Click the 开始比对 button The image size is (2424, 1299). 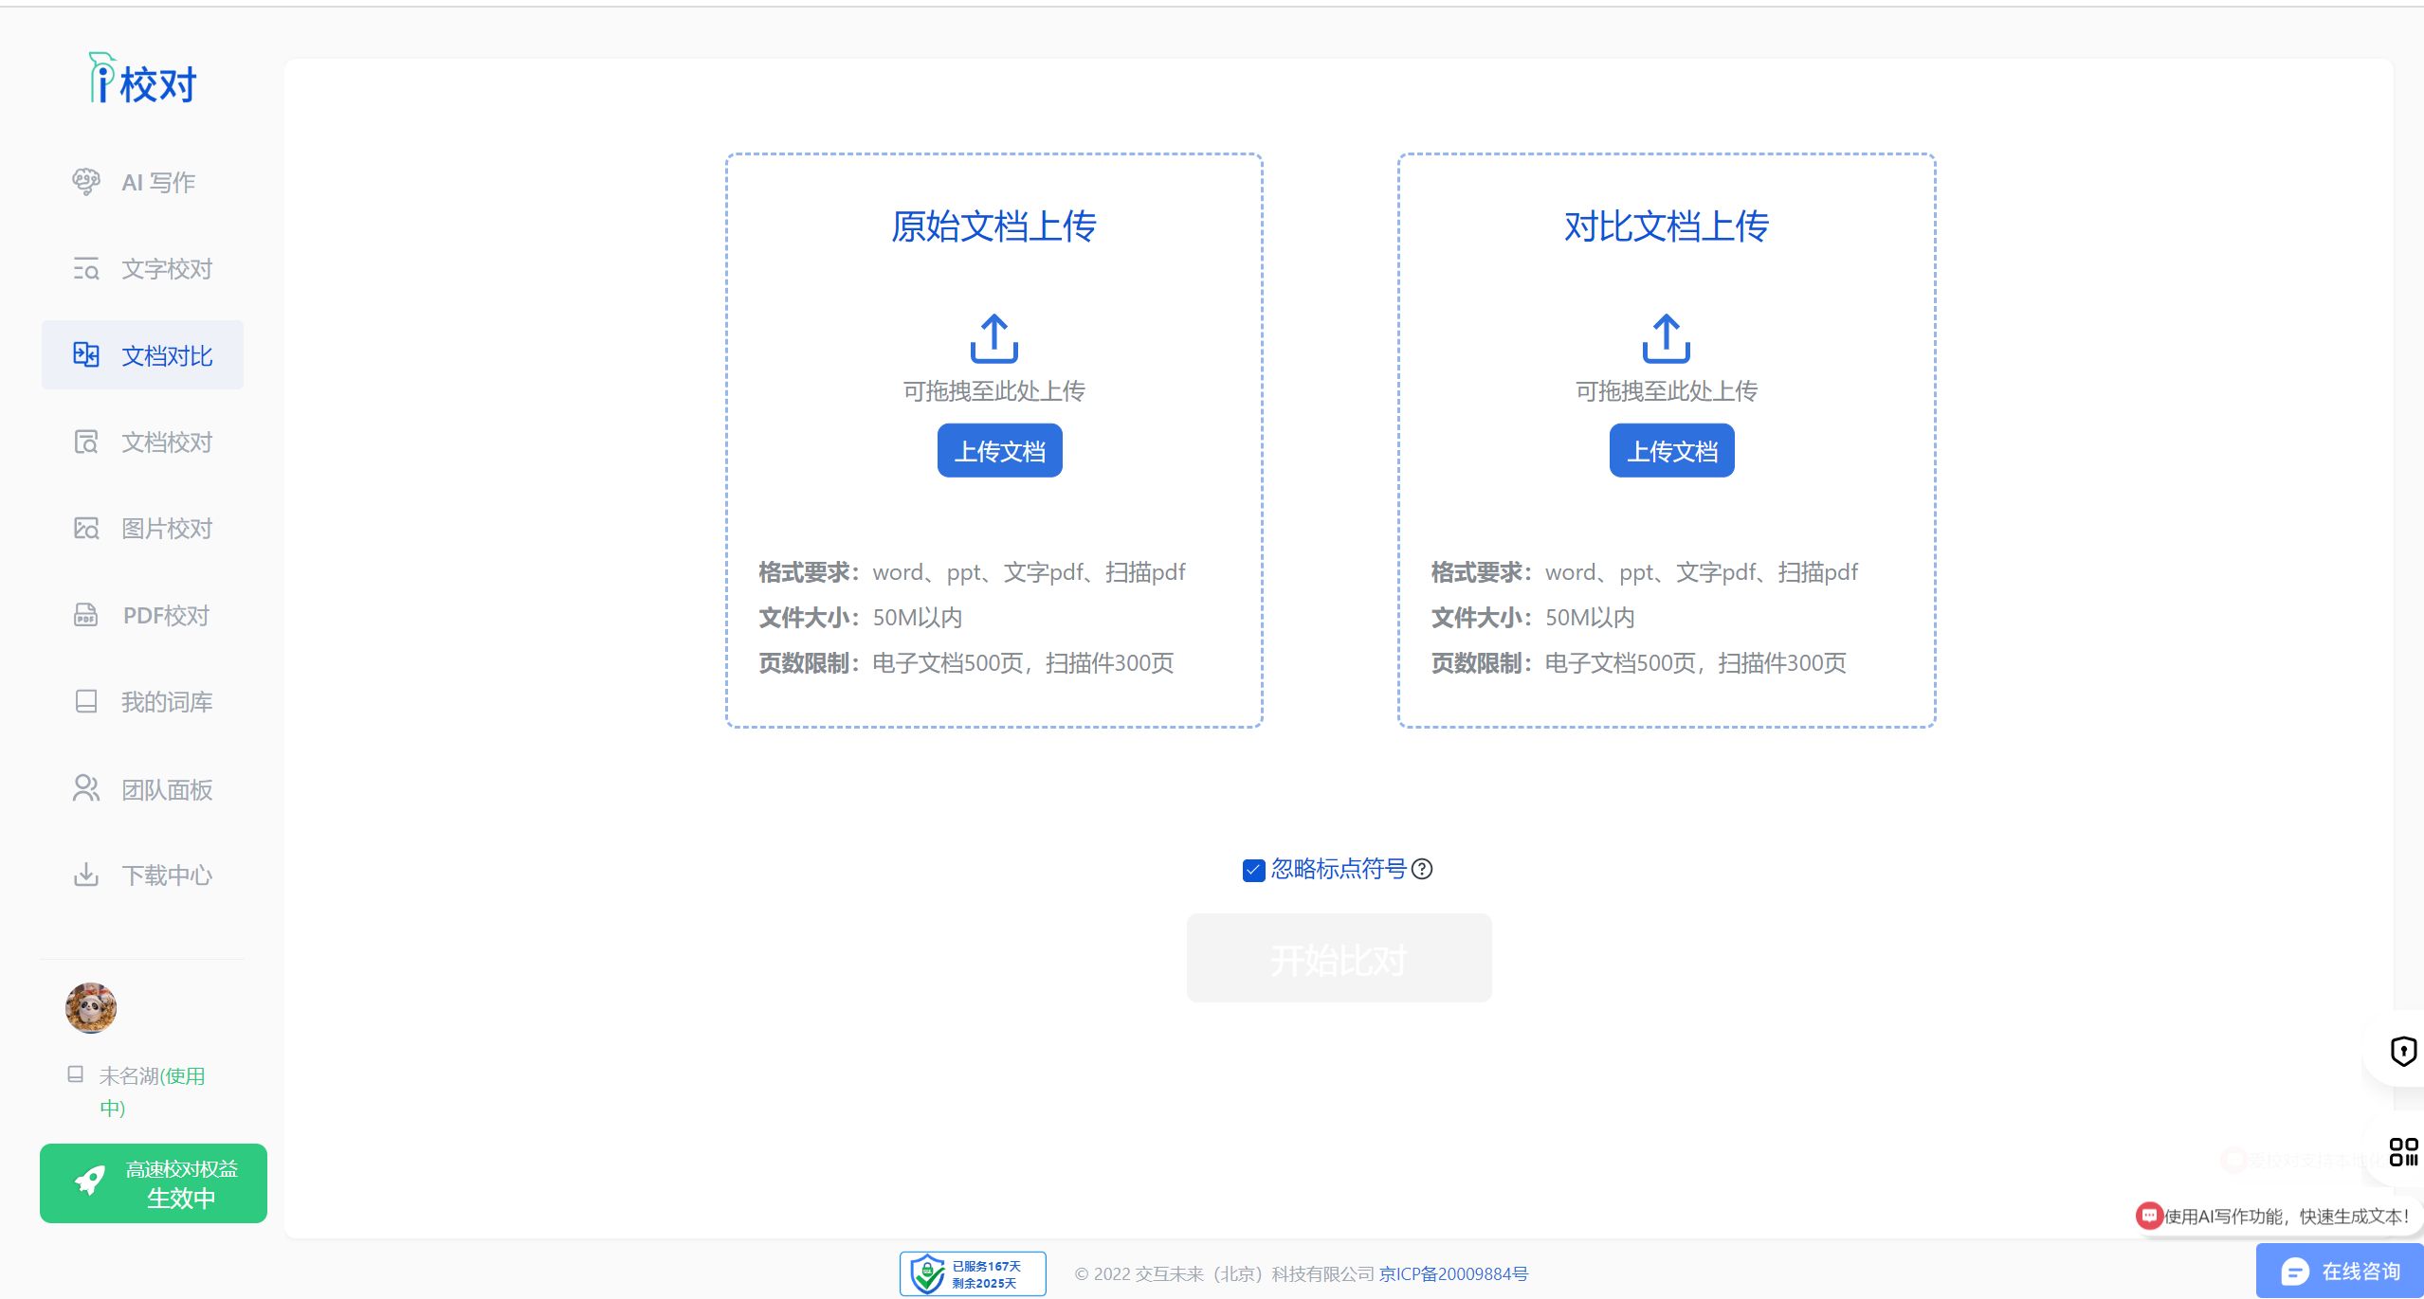(x=1339, y=958)
